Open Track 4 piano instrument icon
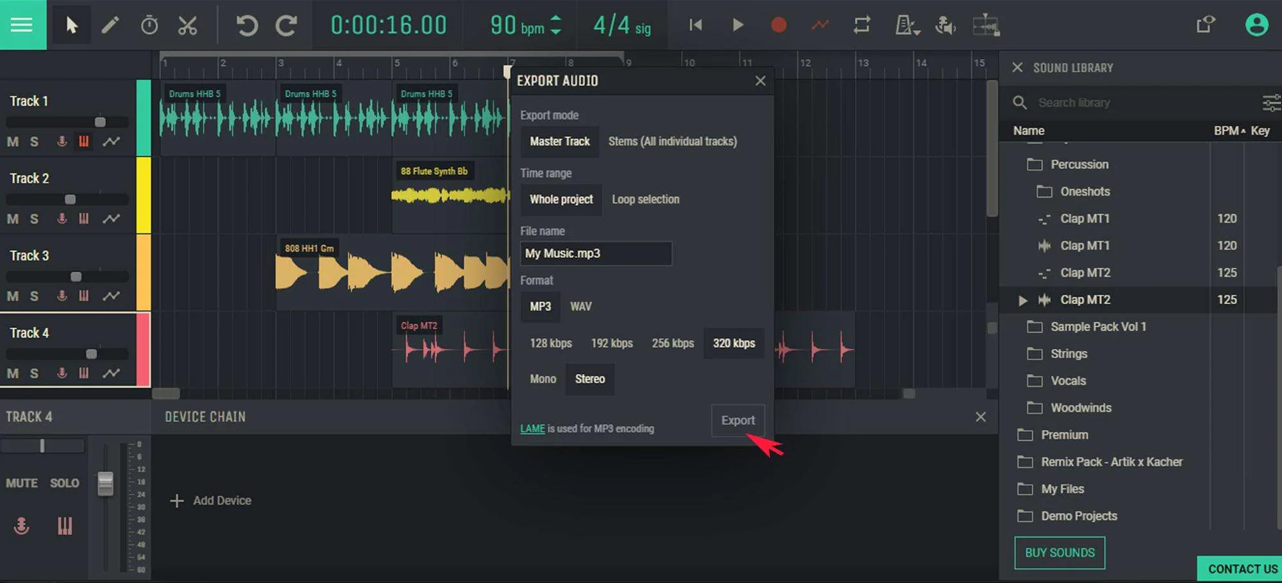1282x583 pixels. pyautogui.click(x=83, y=373)
